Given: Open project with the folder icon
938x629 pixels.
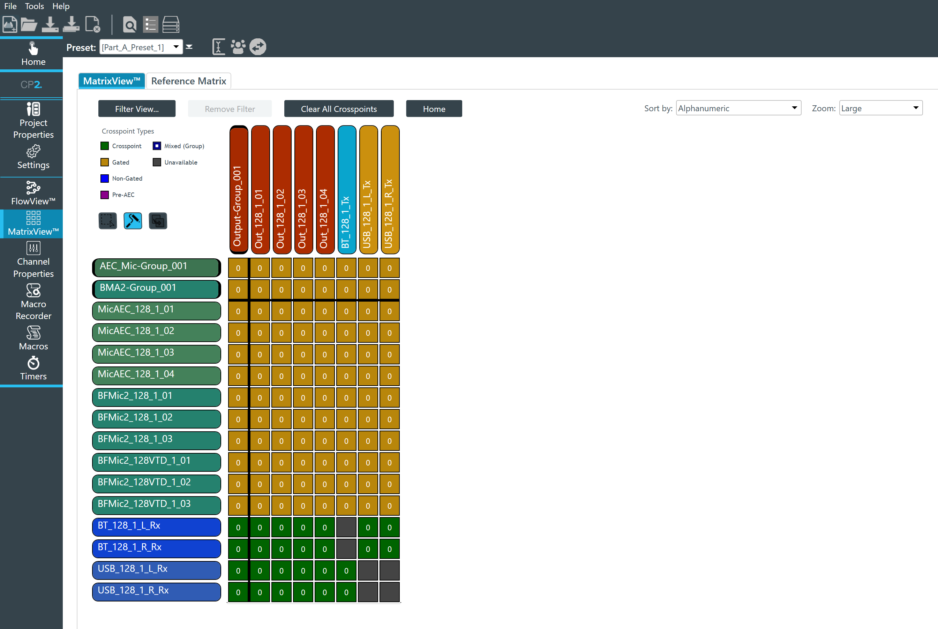Looking at the screenshot, I should [29, 24].
